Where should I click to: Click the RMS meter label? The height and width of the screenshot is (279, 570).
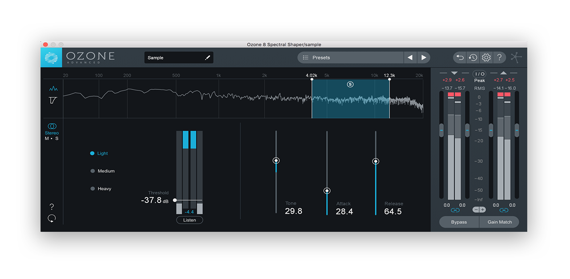click(x=480, y=88)
